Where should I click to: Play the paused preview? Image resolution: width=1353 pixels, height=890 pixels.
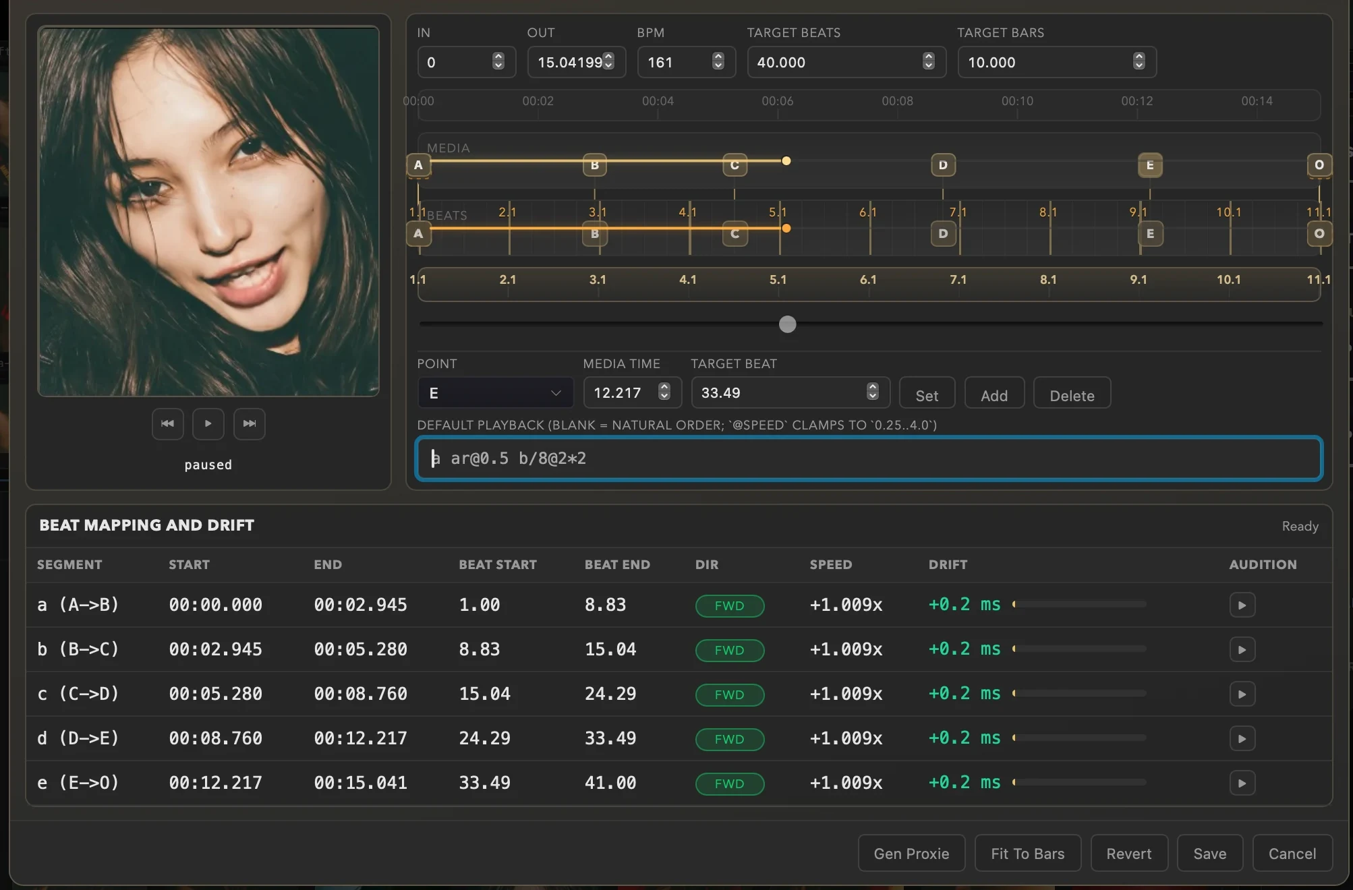pyautogui.click(x=208, y=423)
